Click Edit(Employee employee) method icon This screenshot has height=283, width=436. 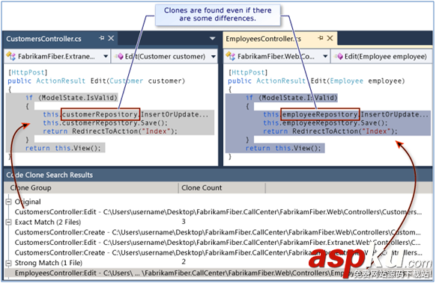pyautogui.click(x=339, y=56)
